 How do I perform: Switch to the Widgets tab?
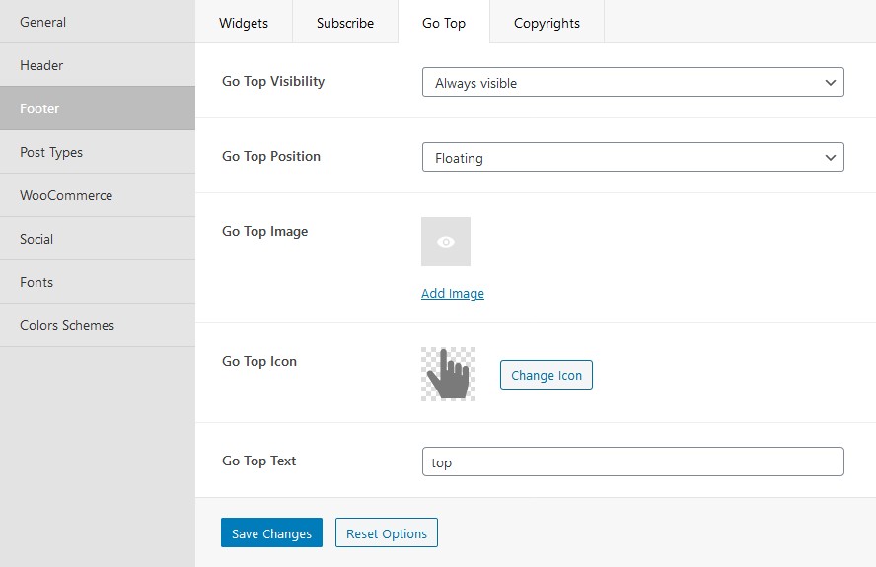(x=244, y=23)
